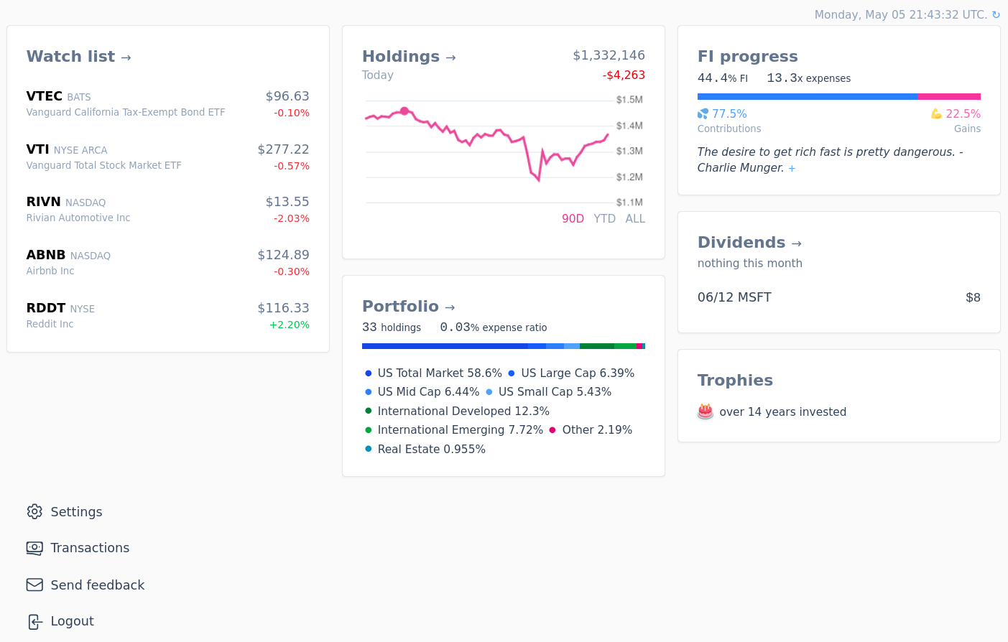The height and width of the screenshot is (642, 1008).
Task: Switch chart range to 90D
Action: click(x=573, y=219)
